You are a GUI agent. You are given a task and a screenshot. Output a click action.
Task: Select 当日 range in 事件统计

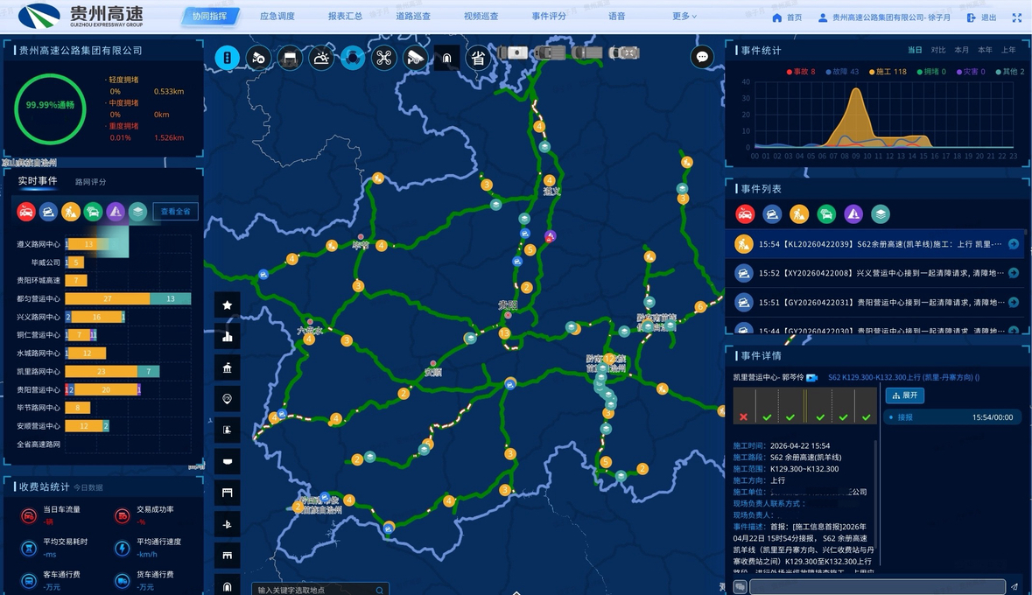tap(915, 50)
